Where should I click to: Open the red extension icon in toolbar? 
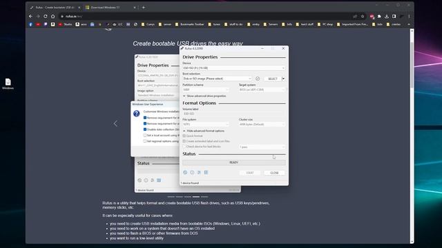(x=372, y=17)
